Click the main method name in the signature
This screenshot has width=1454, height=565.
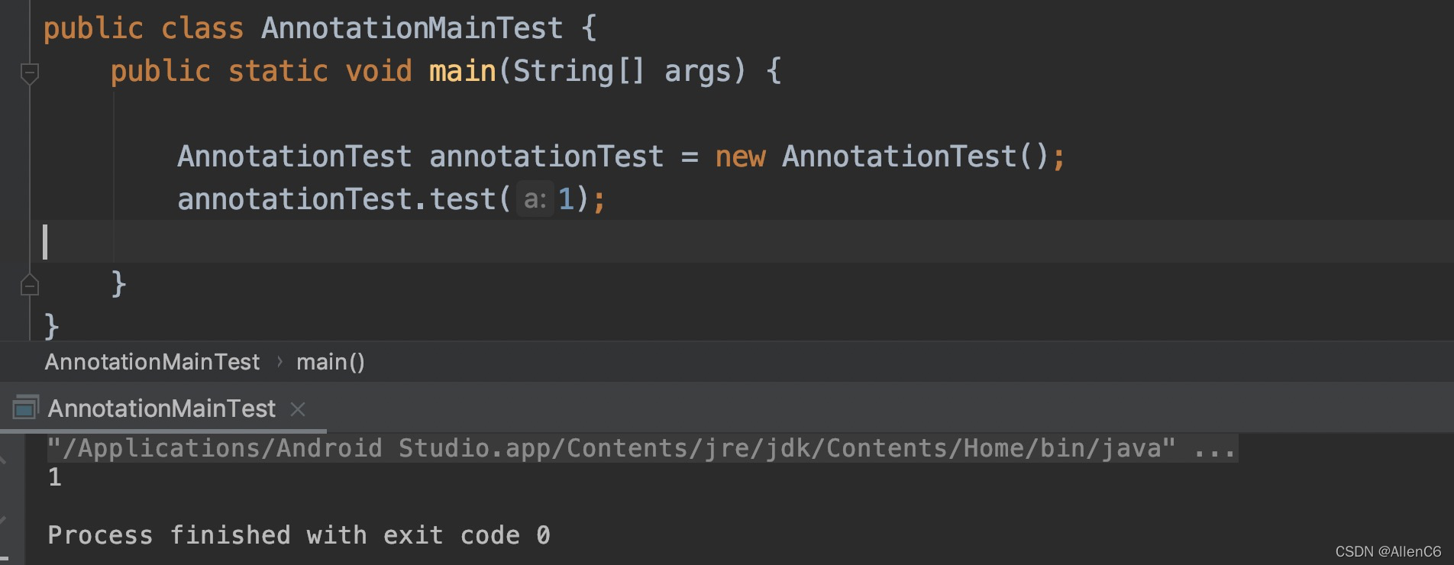tap(463, 71)
